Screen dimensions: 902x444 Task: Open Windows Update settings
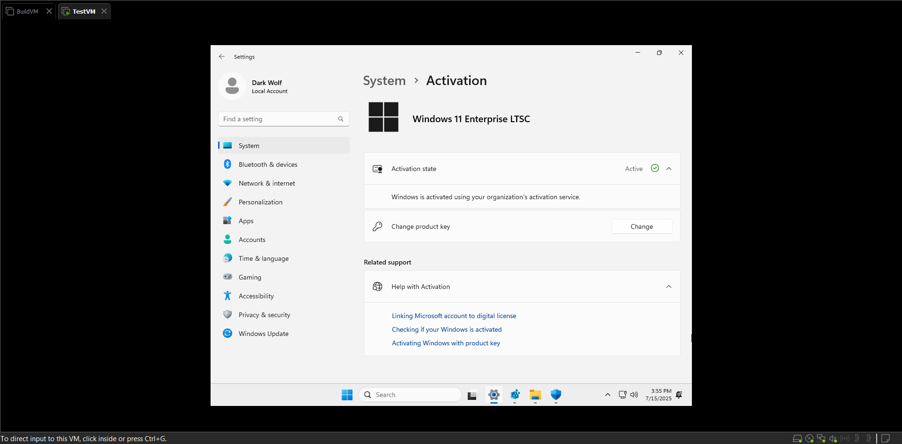[284, 334]
